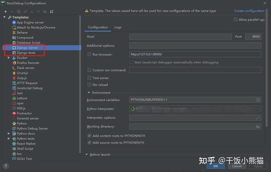Click the sort configurations alphabetically icon

[x=52, y=11]
